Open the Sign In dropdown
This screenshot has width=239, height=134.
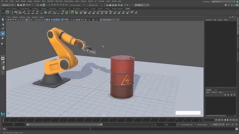142,5
